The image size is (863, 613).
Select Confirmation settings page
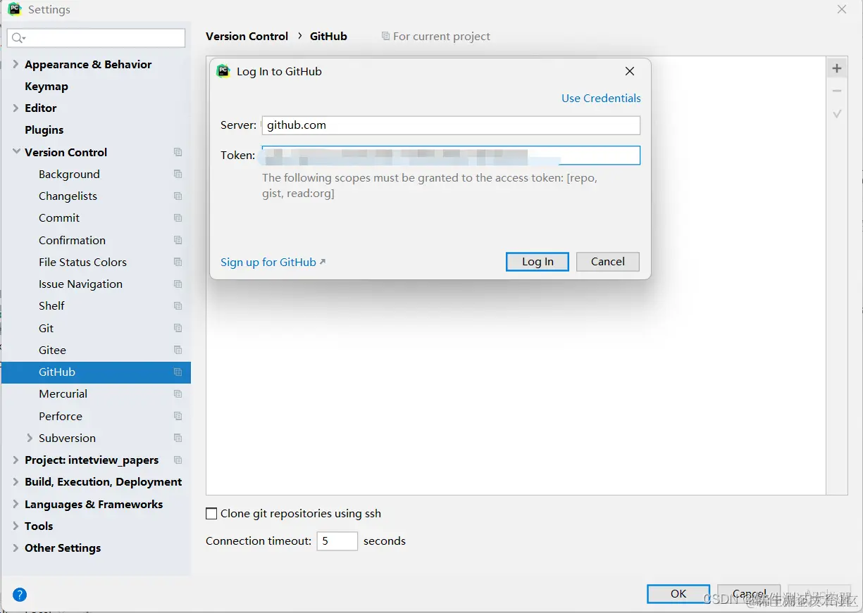(x=72, y=240)
